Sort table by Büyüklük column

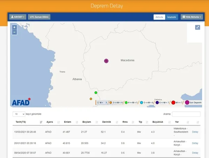click(158, 122)
